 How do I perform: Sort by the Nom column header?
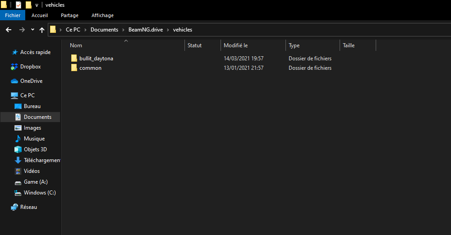click(76, 45)
